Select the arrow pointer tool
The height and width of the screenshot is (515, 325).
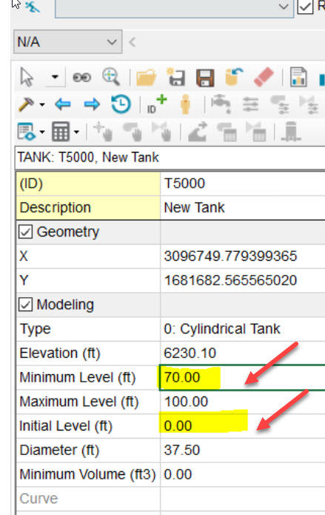(x=27, y=77)
